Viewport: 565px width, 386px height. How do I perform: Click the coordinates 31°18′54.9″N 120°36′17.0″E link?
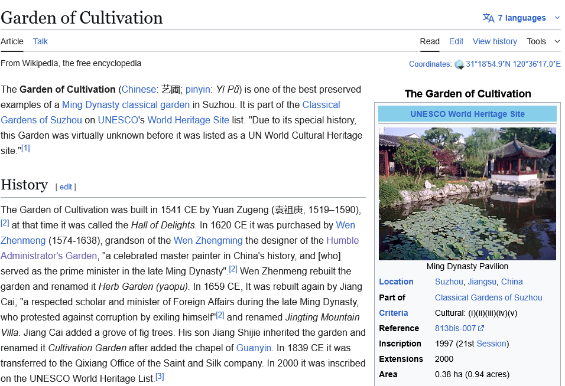click(513, 64)
